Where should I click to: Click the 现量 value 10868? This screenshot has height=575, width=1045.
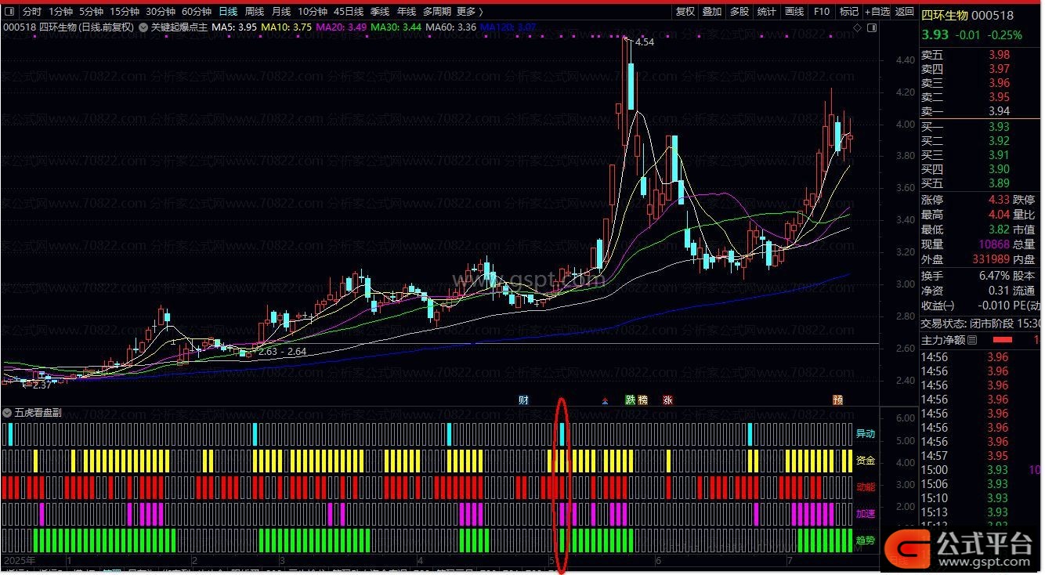(x=994, y=244)
